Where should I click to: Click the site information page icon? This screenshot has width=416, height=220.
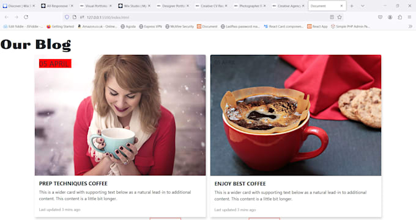(x=75, y=17)
